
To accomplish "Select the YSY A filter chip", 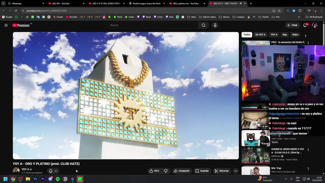I will pos(274,35).
